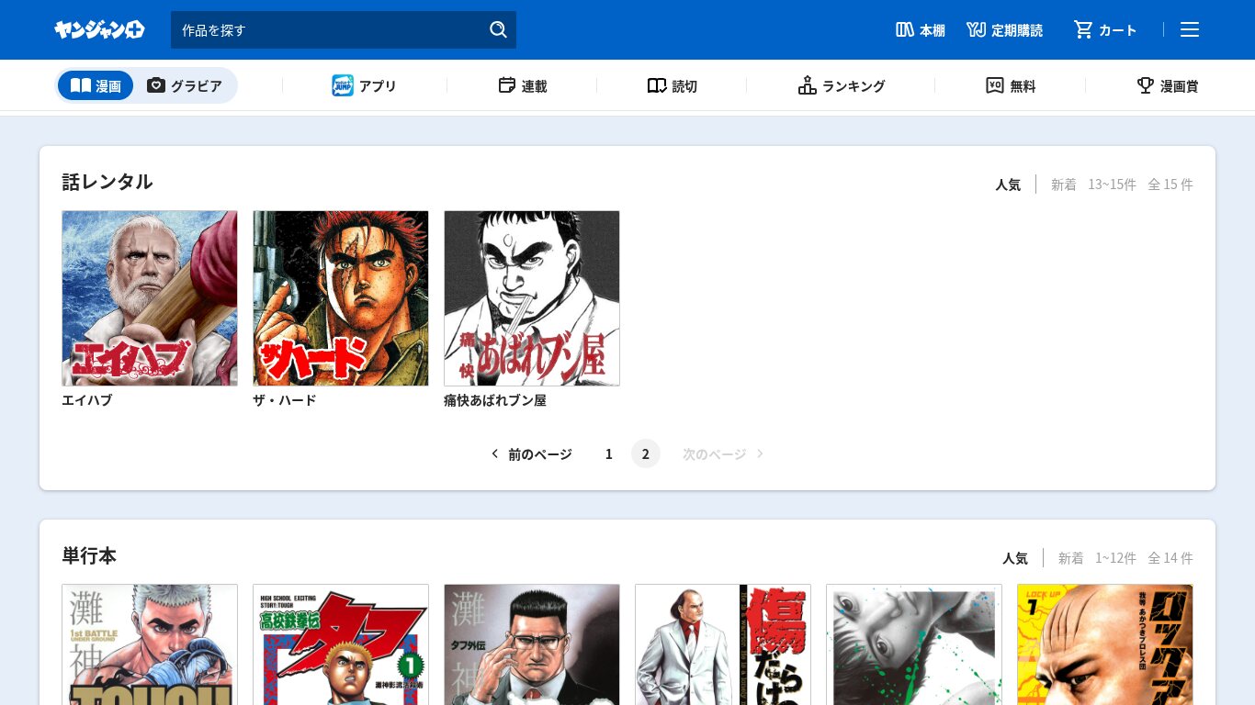Screen dimensions: 1255x705
Task: Open the 漫画賞 trophy link
Action: coord(1167,85)
